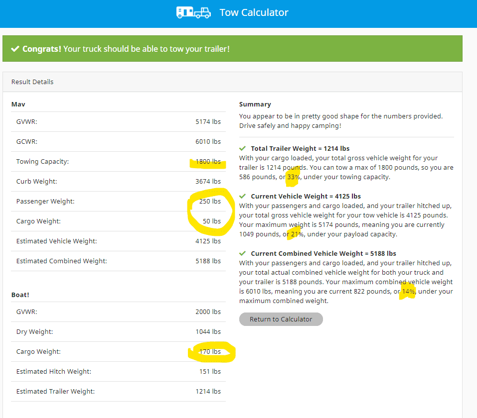Select the Result Details panel heading
Screen dimensions: 477x418
(32, 82)
